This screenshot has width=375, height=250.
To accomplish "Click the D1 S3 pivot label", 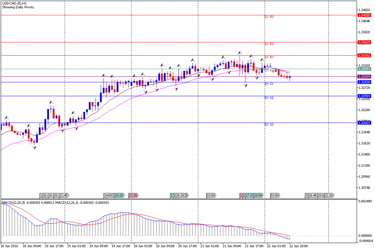I will [269, 124].
